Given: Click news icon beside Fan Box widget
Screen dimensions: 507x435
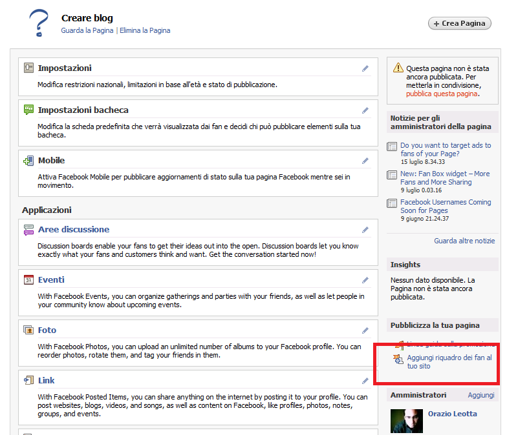Looking at the screenshot, I should pos(392,175).
